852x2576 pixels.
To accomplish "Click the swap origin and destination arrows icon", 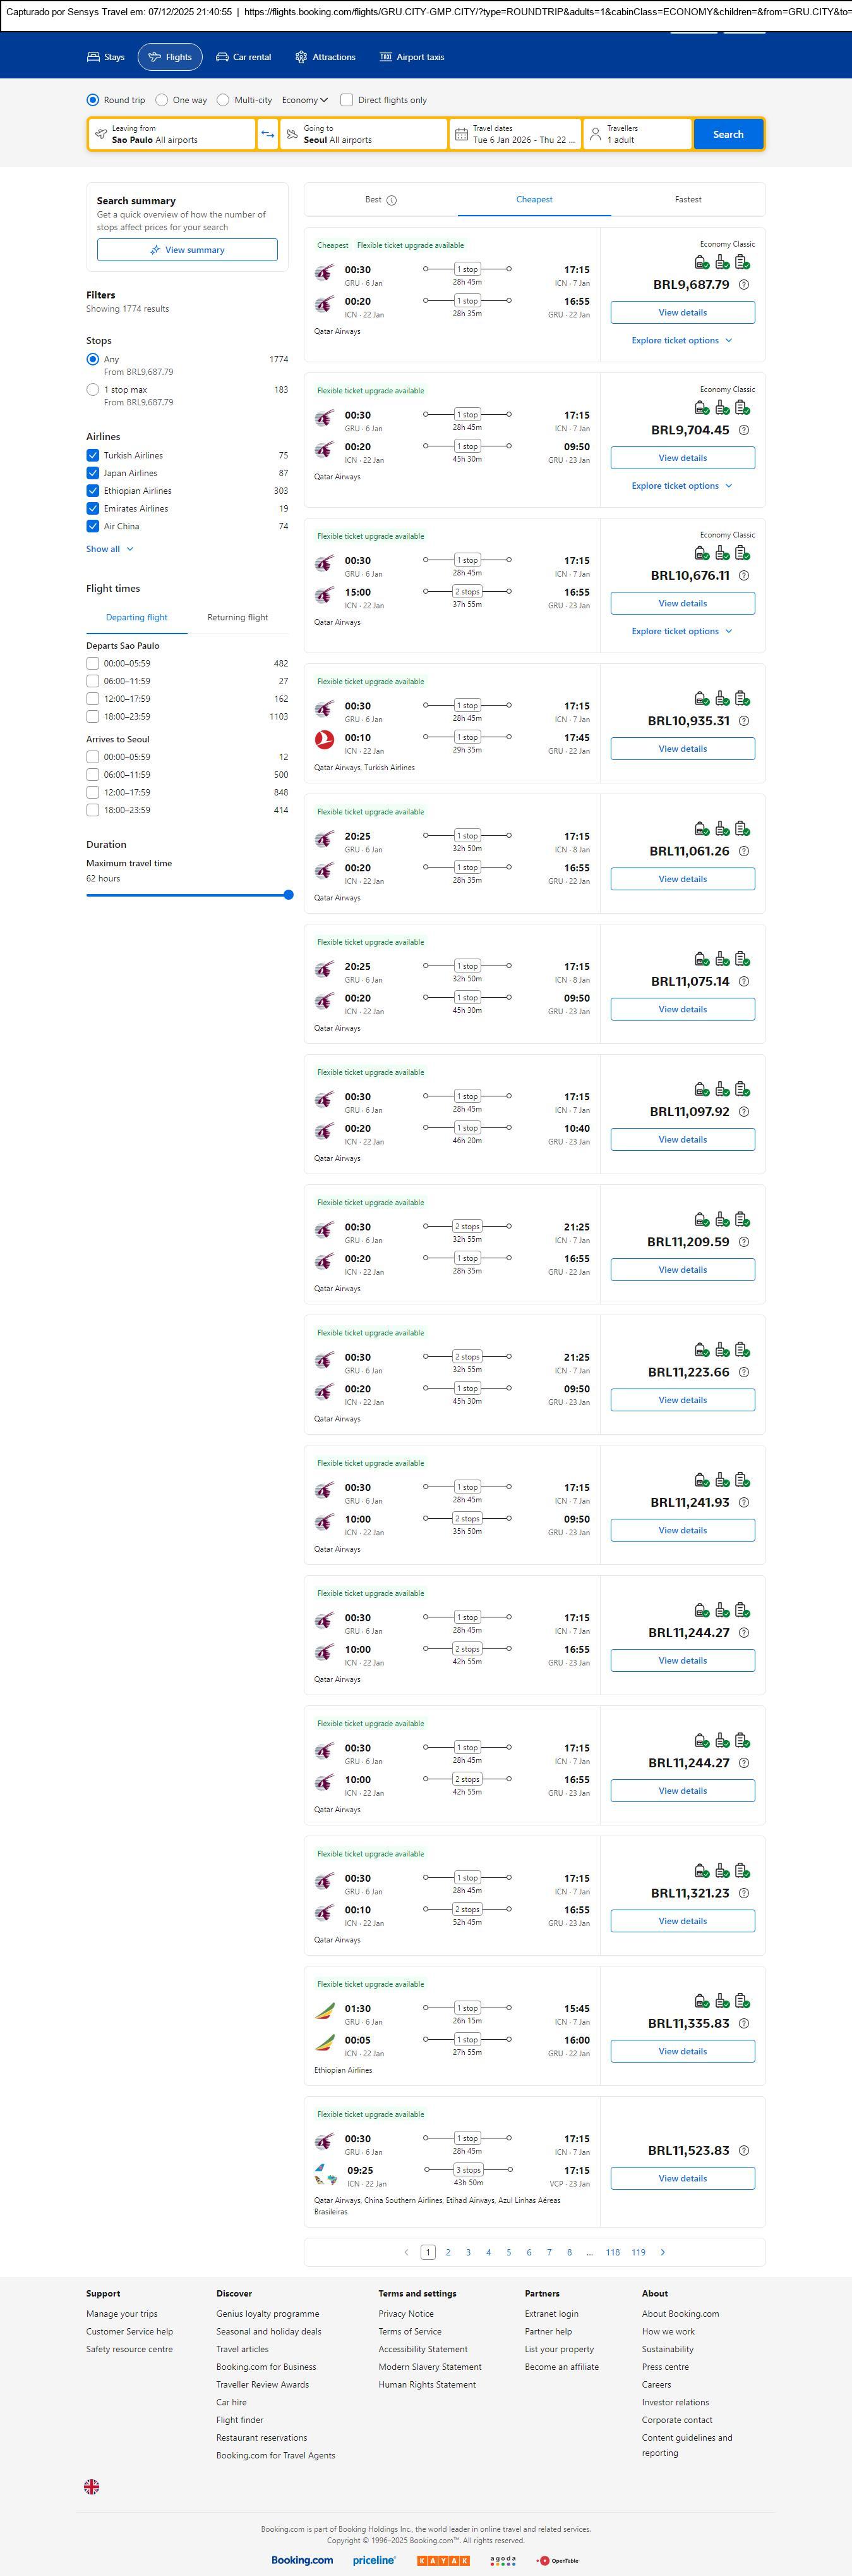I will (x=268, y=134).
